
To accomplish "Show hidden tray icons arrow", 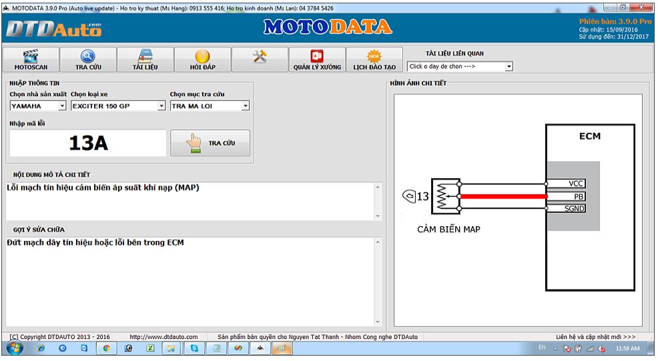I will tap(555, 349).
